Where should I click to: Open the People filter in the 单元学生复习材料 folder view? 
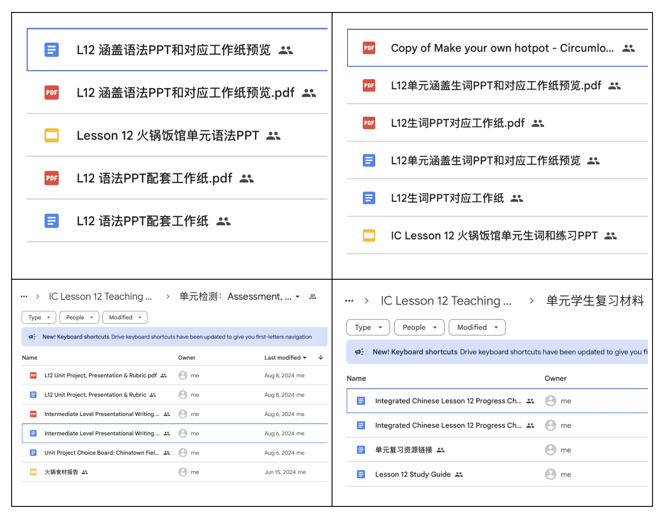[x=419, y=327]
